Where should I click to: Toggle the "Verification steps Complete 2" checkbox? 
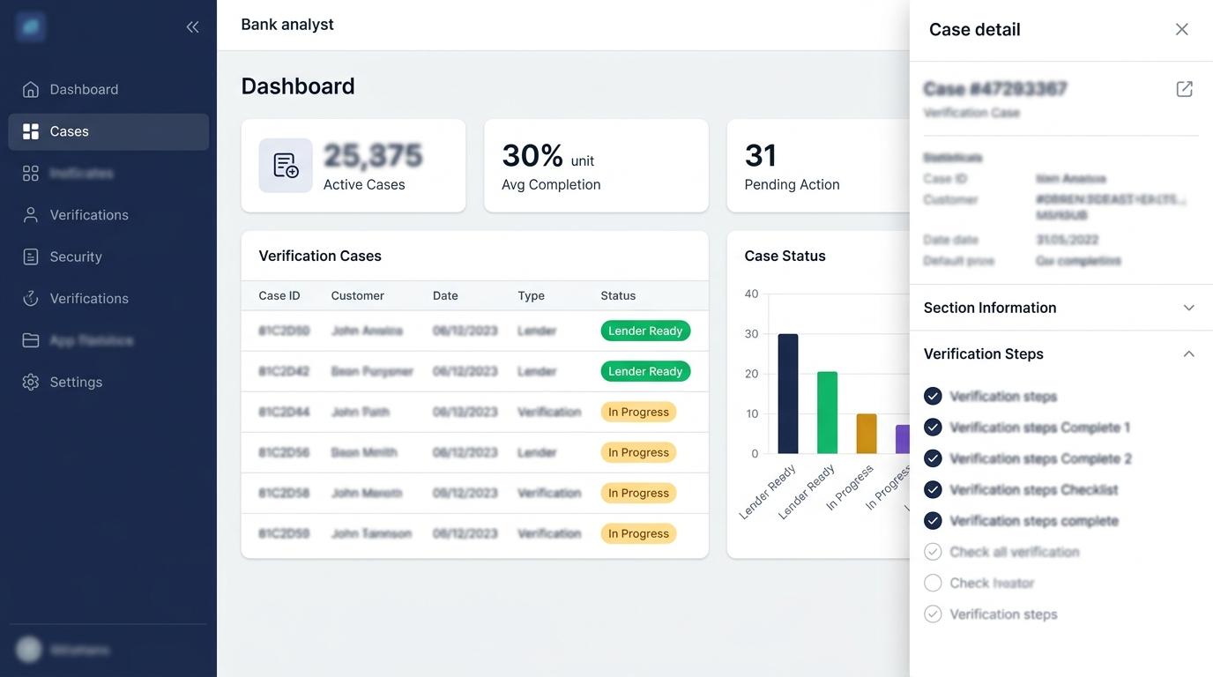tap(933, 458)
